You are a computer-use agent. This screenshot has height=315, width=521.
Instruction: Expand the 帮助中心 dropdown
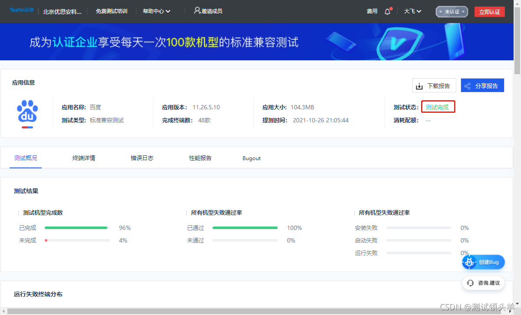[156, 11]
